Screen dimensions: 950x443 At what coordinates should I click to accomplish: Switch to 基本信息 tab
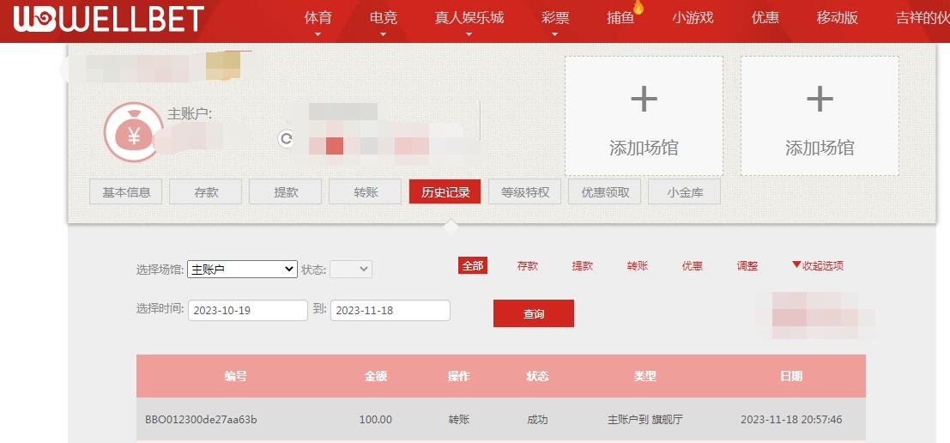click(125, 192)
